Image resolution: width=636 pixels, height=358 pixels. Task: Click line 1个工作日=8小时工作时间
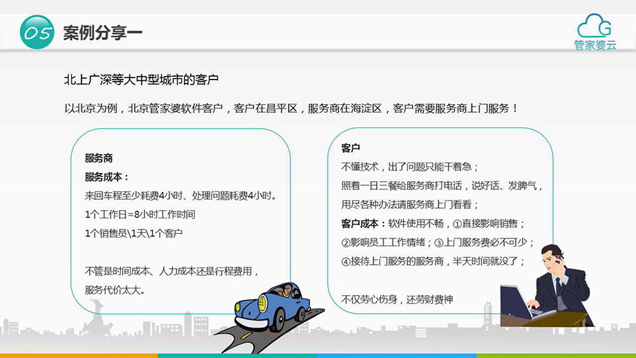(140, 214)
